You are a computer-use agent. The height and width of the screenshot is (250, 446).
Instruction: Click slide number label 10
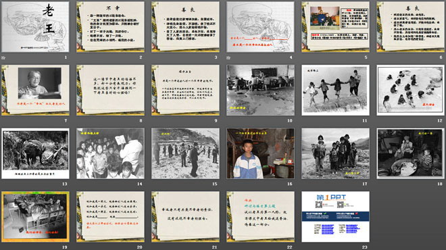(289, 120)
